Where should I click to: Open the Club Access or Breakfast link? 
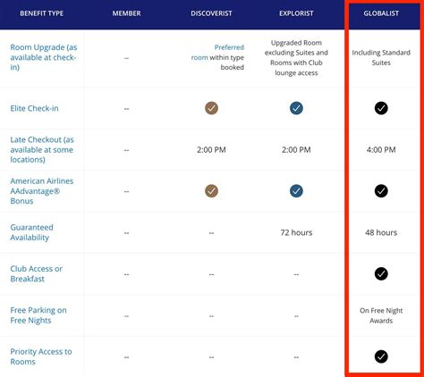tap(37, 273)
